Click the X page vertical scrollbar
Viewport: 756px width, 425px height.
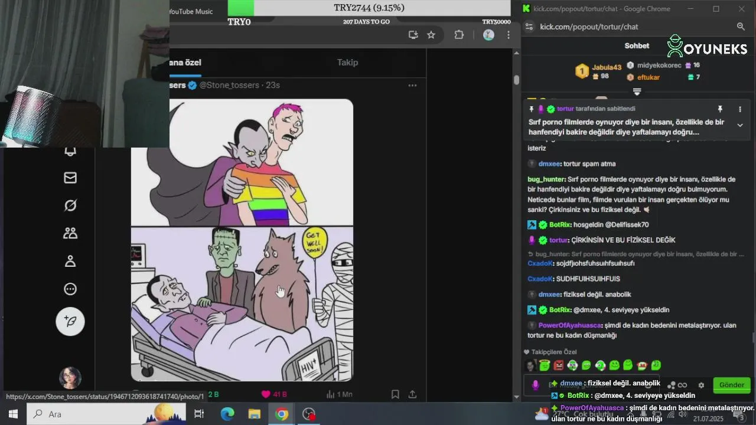tap(516, 79)
